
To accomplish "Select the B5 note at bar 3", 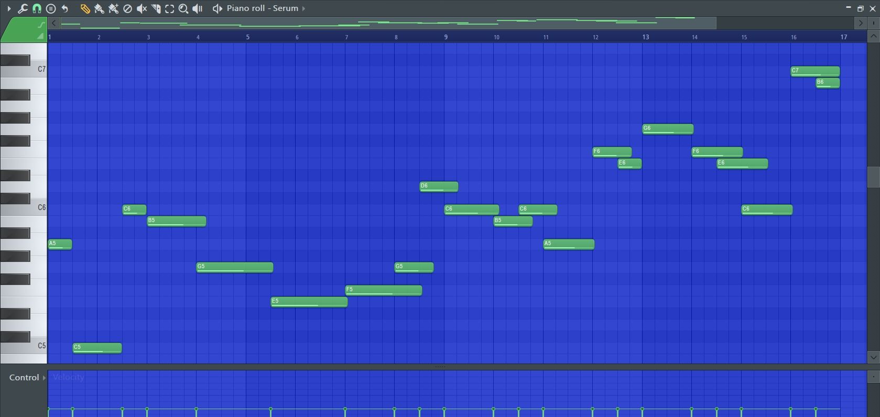I will tap(176, 221).
